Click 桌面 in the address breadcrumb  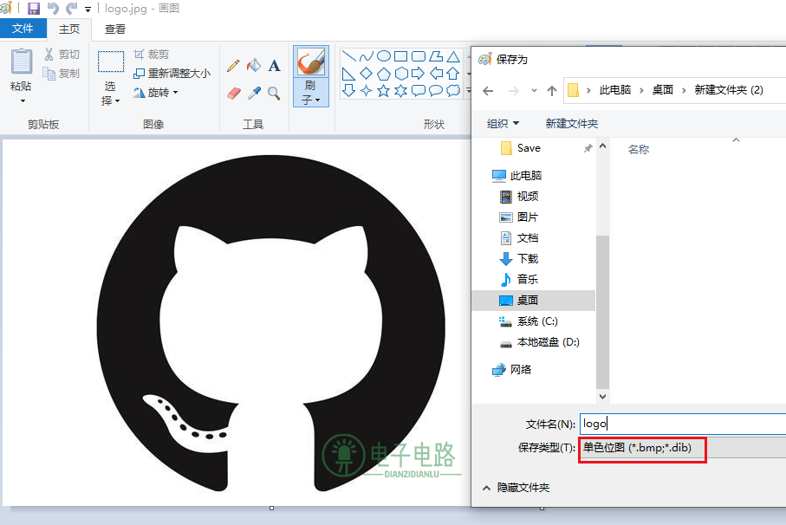point(662,90)
